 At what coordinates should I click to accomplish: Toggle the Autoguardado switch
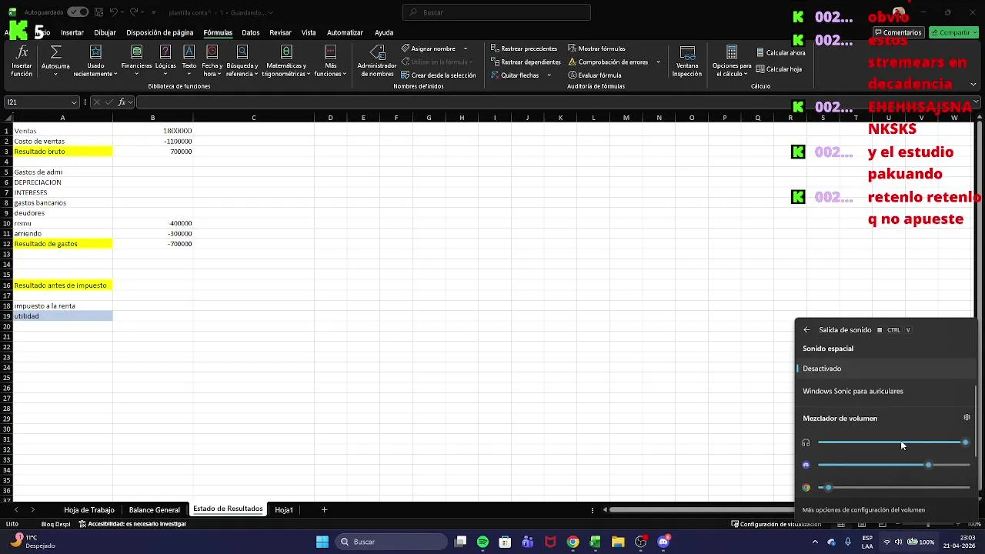(x=78, y=12)
